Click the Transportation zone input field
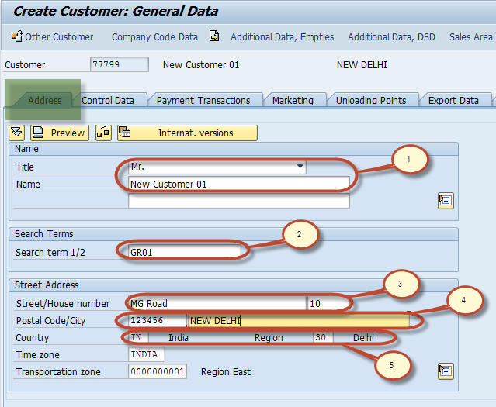 tap(158, 371)
